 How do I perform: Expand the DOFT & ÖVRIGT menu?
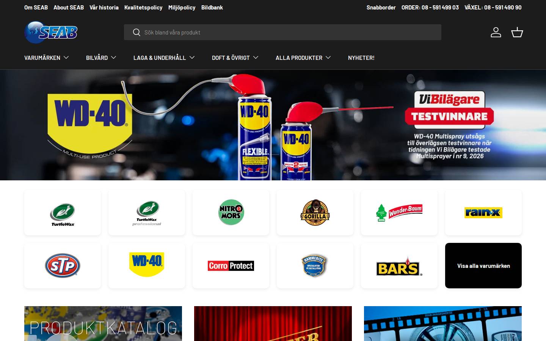point(235,58)
